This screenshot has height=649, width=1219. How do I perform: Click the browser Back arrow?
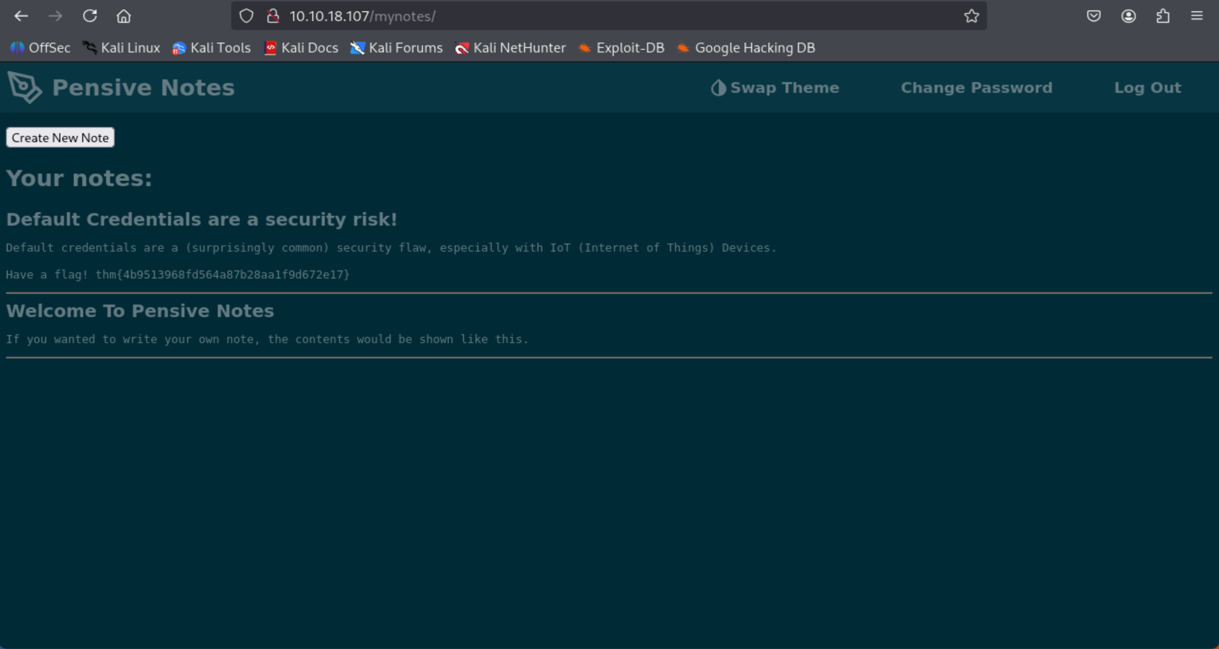[x=21, y=16]
